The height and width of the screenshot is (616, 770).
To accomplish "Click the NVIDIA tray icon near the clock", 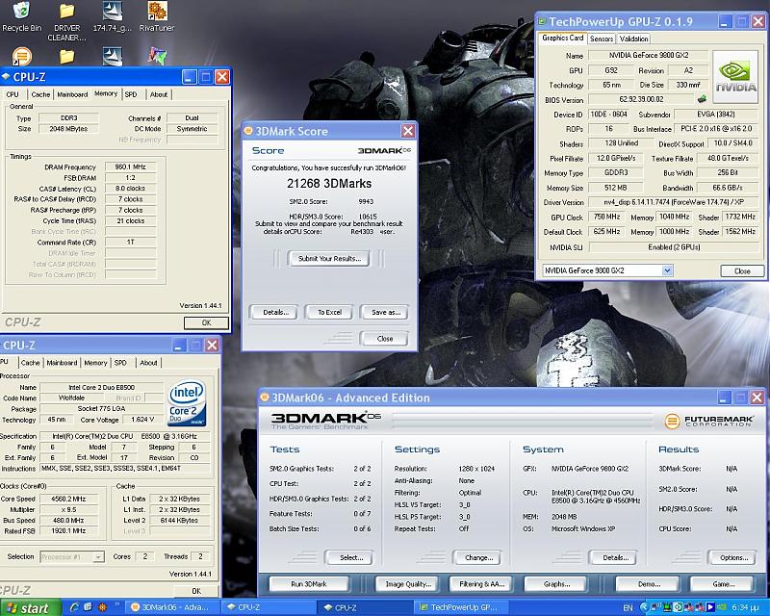I will pos(720,607).
